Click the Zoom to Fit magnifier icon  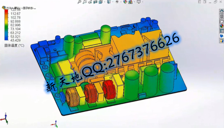(79, 2)
